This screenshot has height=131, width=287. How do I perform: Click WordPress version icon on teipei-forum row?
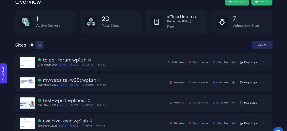click(x=71, y=65)
